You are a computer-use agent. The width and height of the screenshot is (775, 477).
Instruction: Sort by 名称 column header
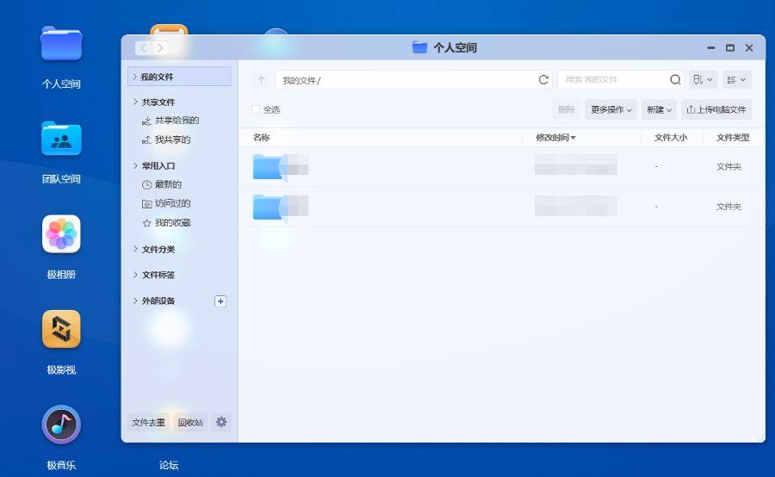click(x=261, y=138)
